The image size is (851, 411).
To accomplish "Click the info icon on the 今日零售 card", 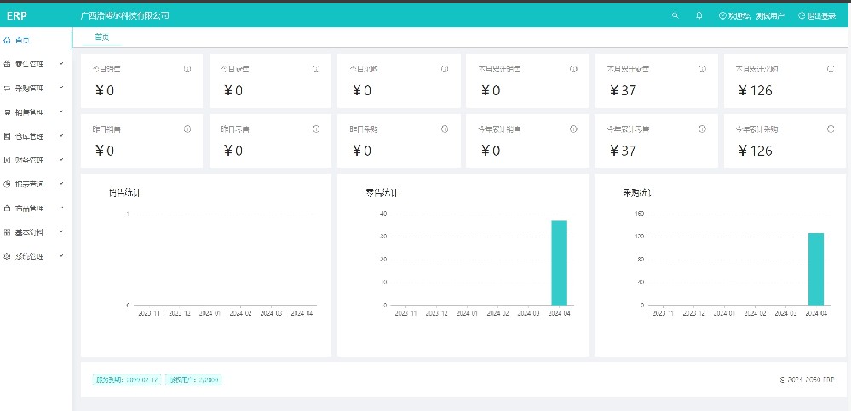I will point(316,69).
